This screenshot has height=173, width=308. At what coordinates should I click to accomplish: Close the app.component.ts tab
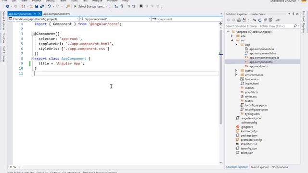(x=39, y=14)
